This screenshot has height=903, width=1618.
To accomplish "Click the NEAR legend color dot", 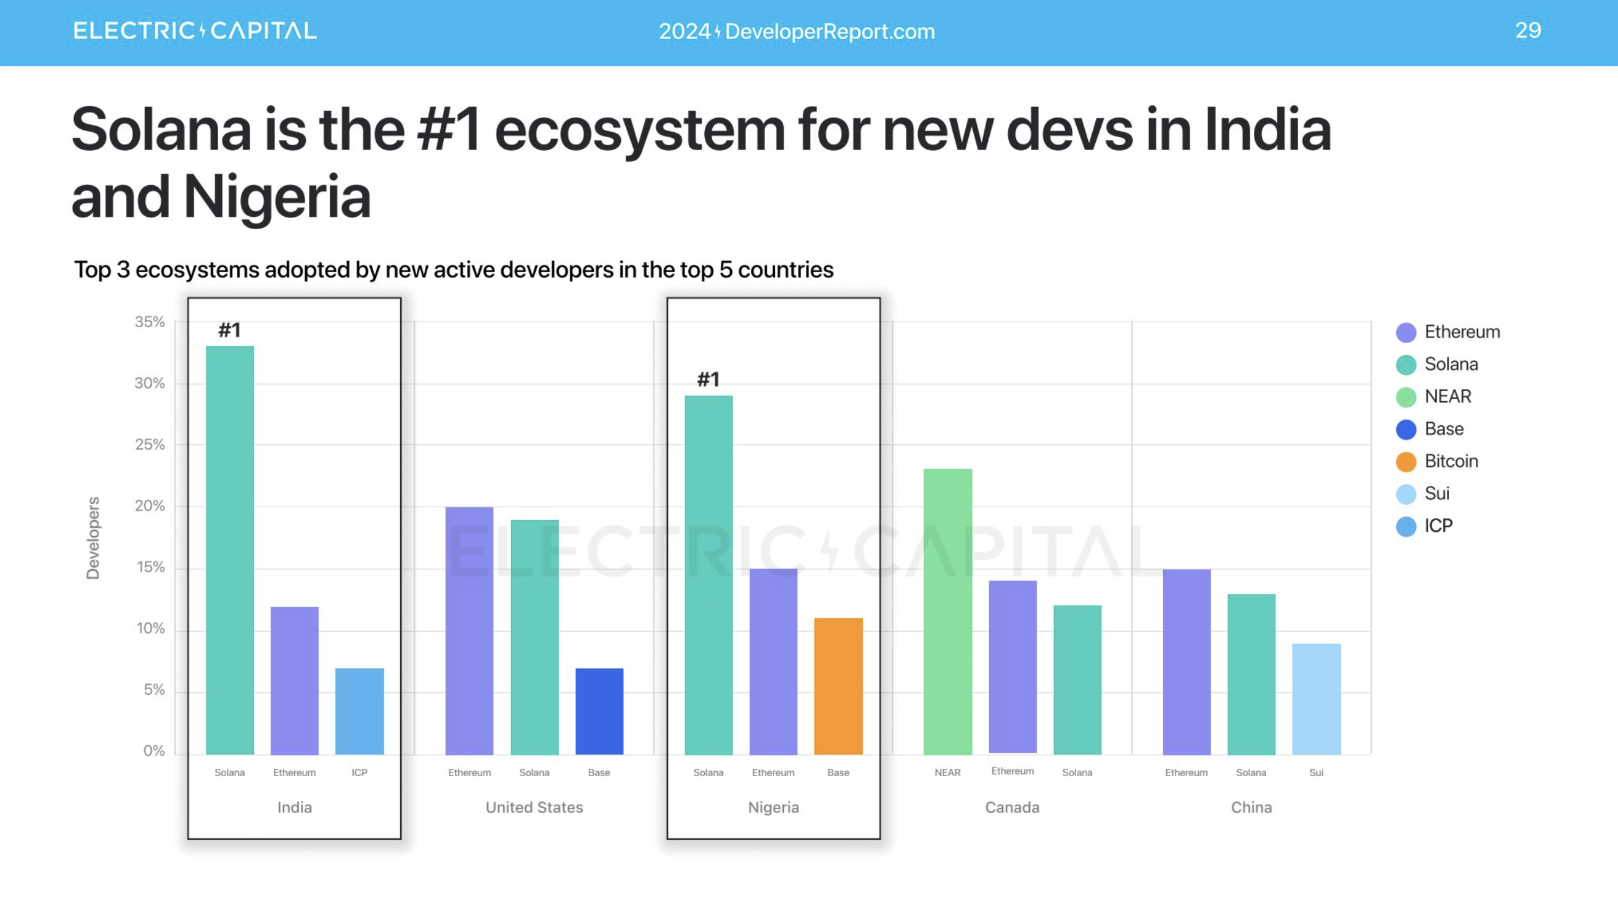I will point(1406,397).
